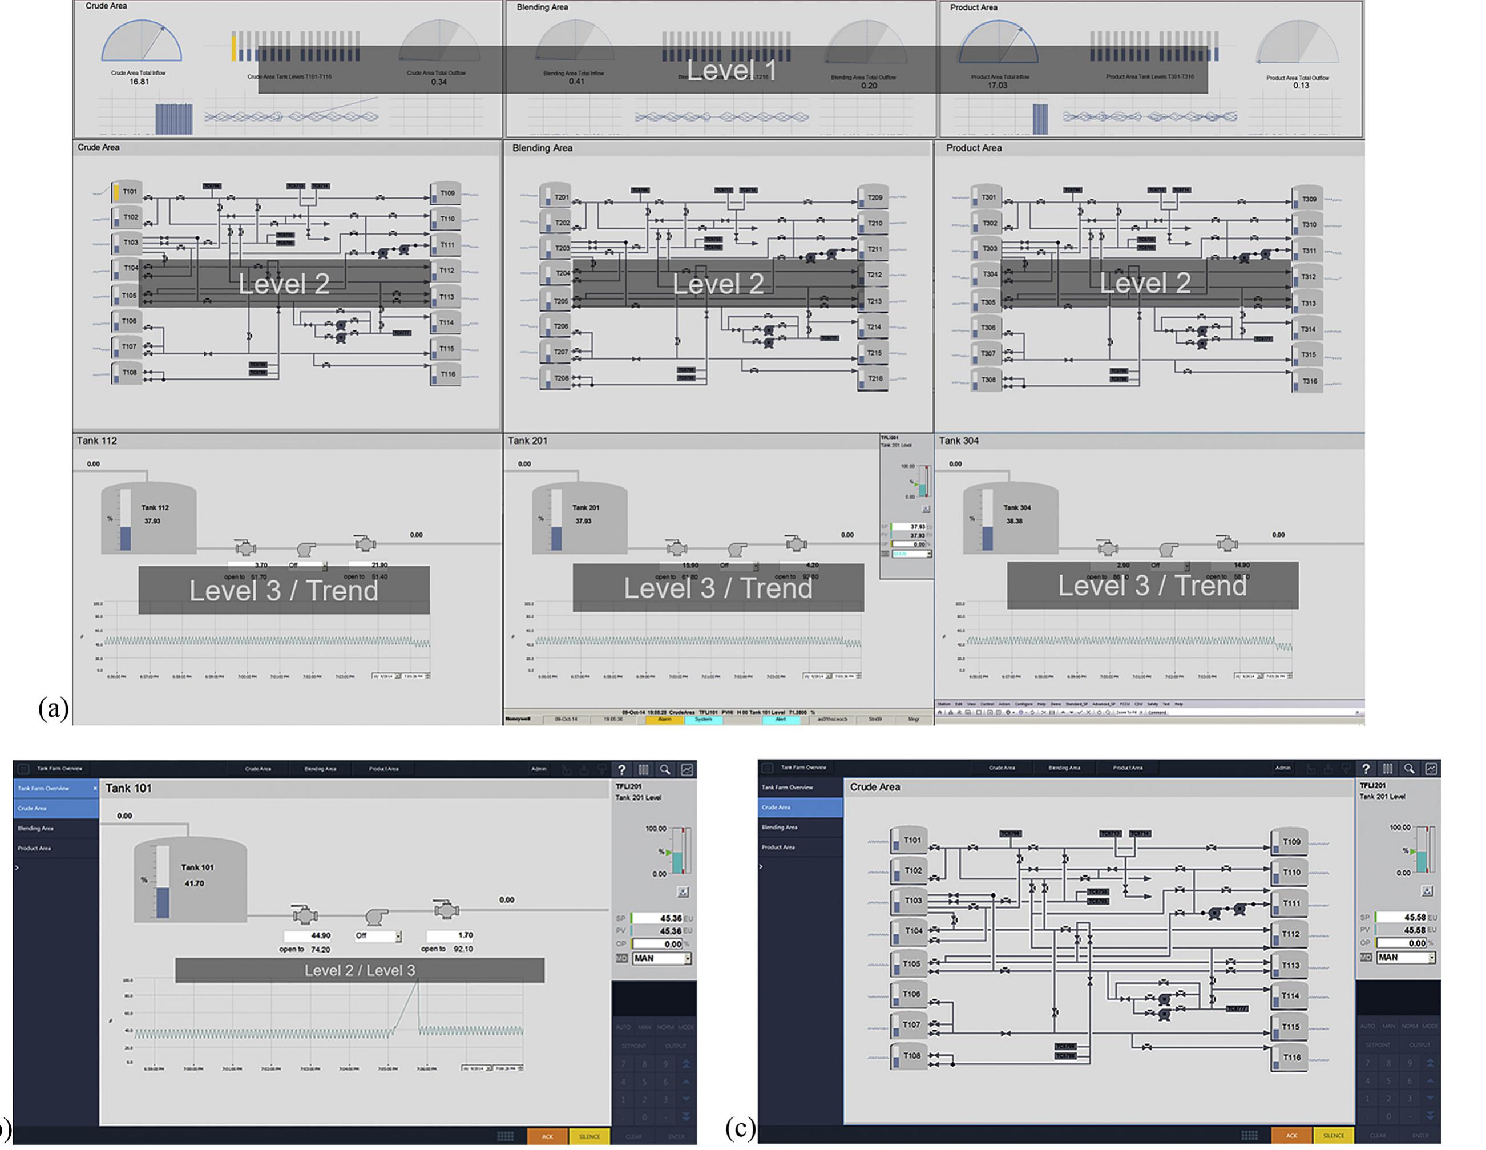Open trend chart icon in Tank 101 window

(687, 769)
